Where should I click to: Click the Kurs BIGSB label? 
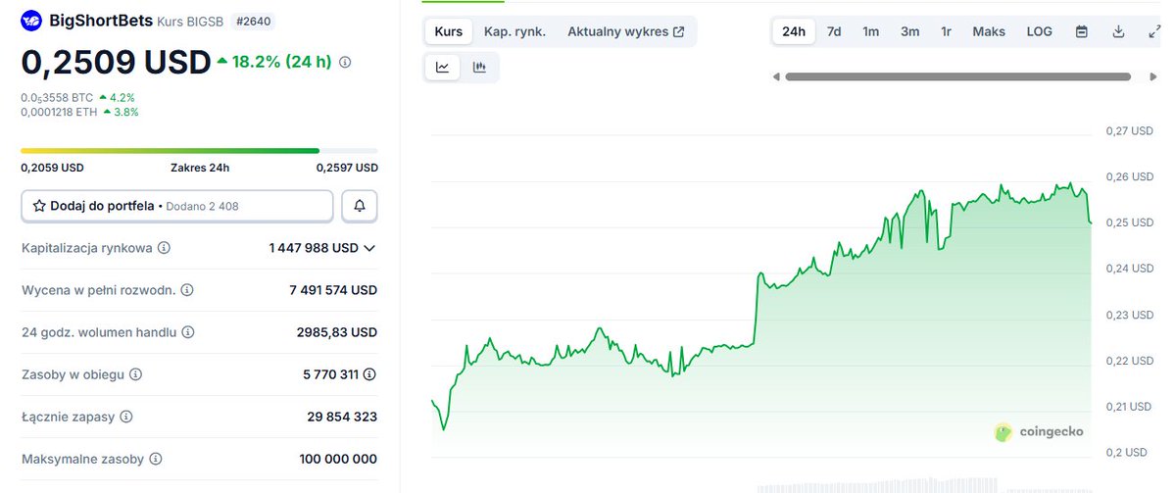[x=190, y=22]
